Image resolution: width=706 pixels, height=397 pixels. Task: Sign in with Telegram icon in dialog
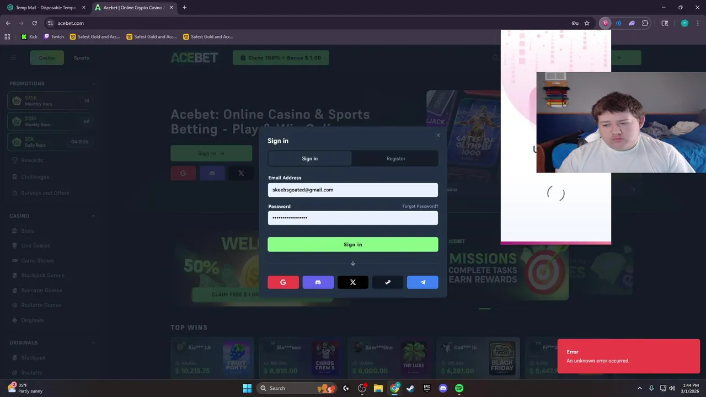click(x=422, y=282)
